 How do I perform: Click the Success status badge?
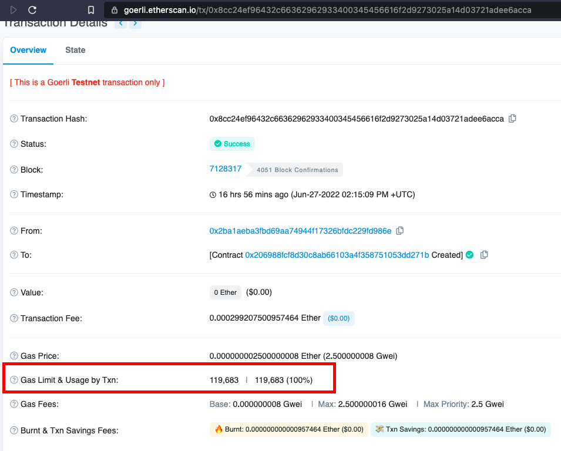tap(232, 144)
